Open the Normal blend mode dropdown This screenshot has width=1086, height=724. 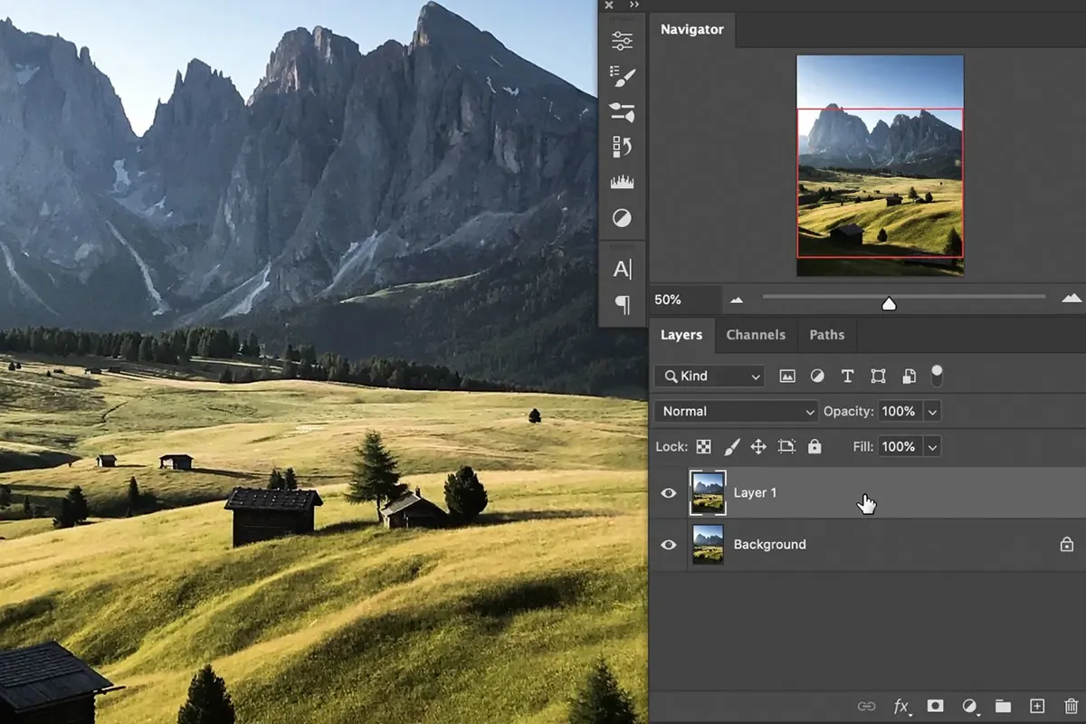[x=737, y=412]
